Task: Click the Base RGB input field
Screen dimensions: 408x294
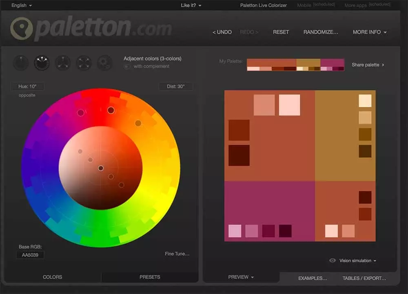Action: pos(30,255)
